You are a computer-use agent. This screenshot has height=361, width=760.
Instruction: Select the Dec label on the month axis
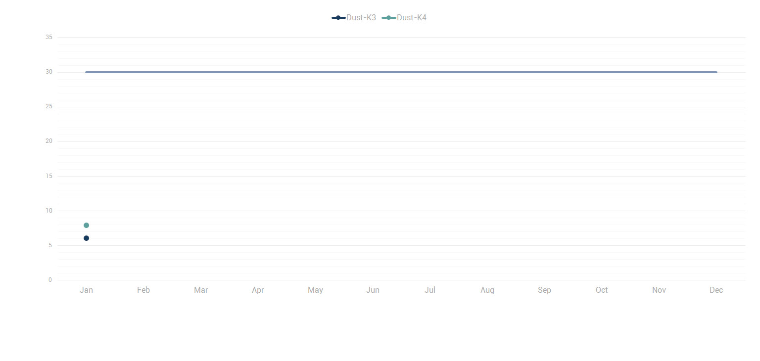[716, 290]
